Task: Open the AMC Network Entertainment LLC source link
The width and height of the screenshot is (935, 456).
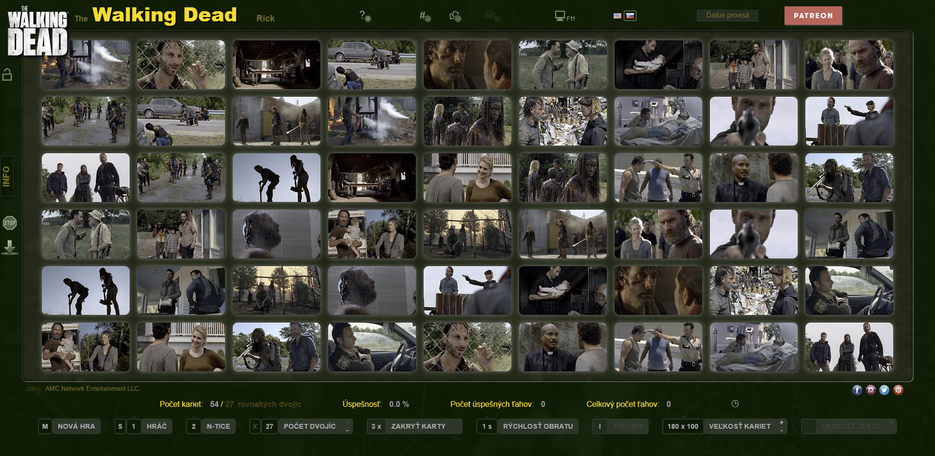Action: coord(93,388)
